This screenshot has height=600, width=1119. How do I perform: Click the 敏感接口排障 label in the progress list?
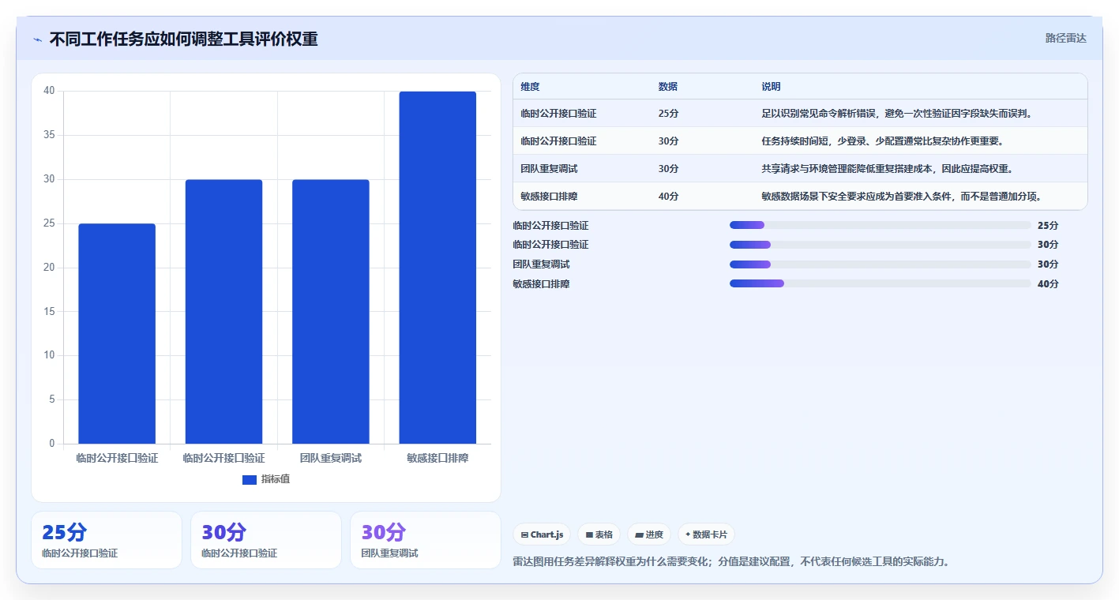(541, 283)
